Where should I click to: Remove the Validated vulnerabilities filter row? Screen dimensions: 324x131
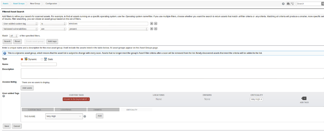point(156,29)
